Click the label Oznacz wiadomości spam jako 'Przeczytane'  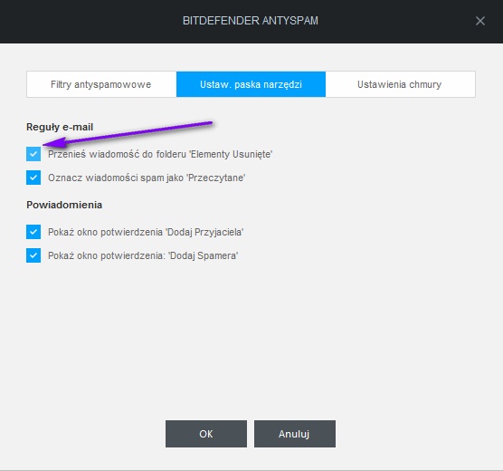[x=147, y=178]
